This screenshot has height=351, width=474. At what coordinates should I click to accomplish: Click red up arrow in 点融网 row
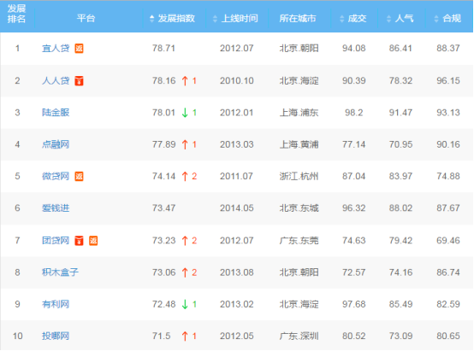point(185,144)
